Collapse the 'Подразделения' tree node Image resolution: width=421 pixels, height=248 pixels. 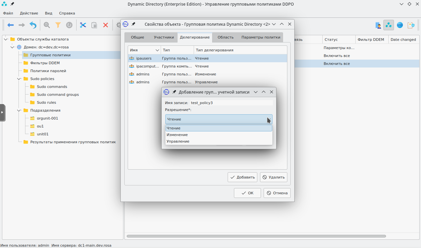(19, 110)
